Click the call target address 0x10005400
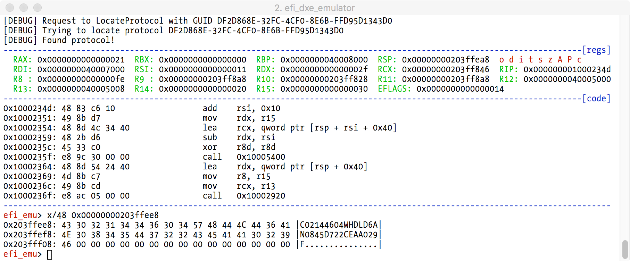 coord(261,157)
